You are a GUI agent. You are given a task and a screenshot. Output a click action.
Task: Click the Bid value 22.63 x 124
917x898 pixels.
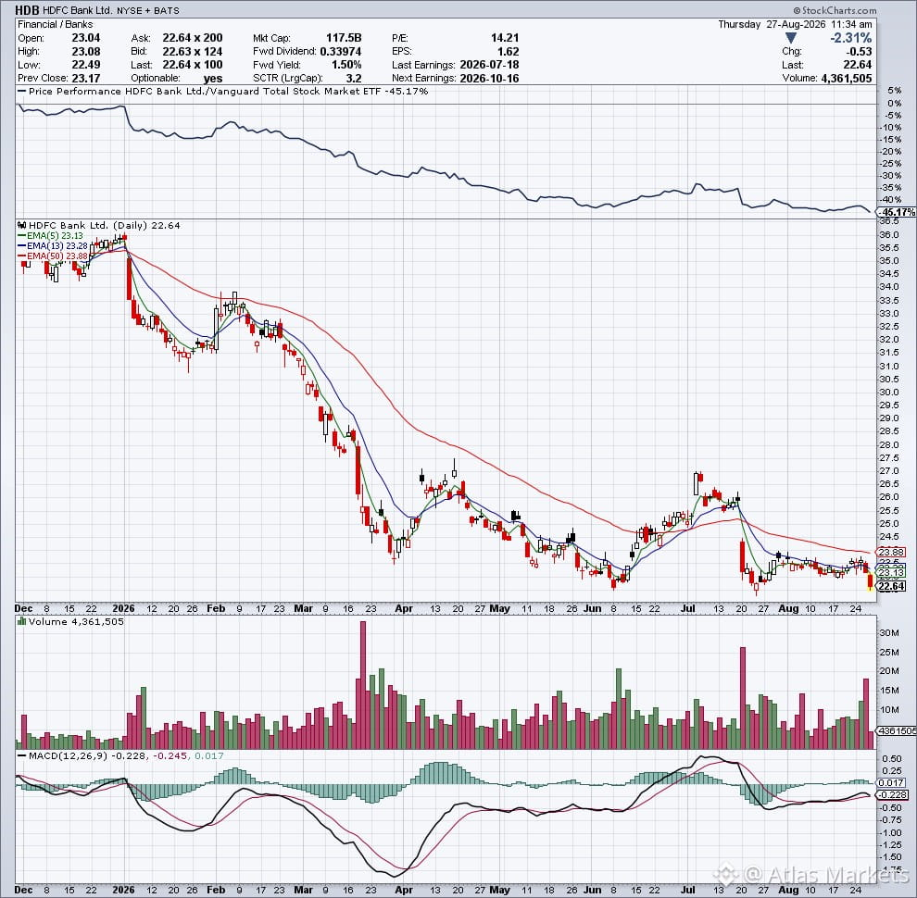(193, 51)
